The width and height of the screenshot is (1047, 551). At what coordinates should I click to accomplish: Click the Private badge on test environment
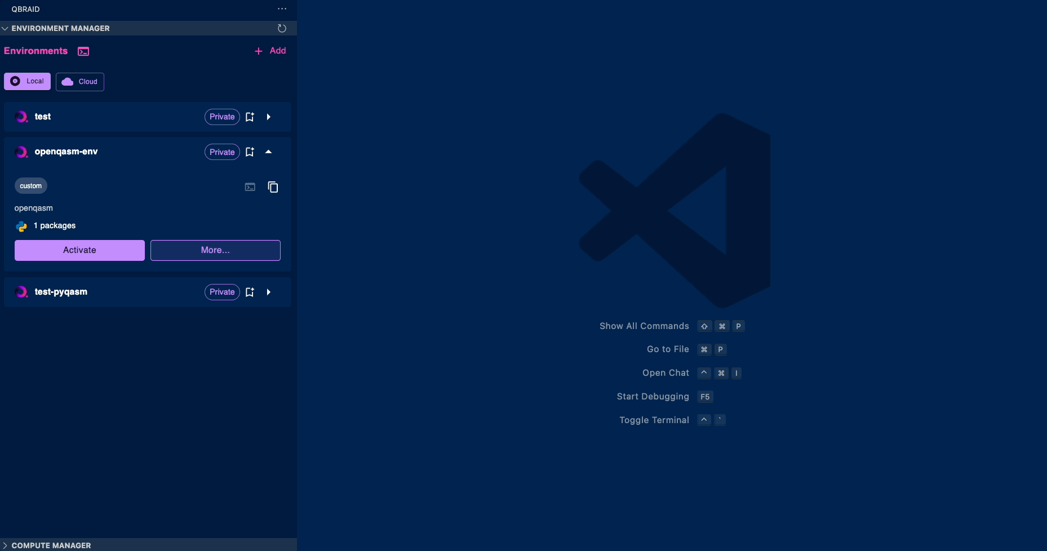point(222,117)
